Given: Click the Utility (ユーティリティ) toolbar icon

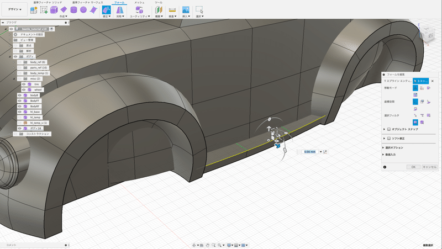Looking at the screenshot, I should (x=139, y=10).
